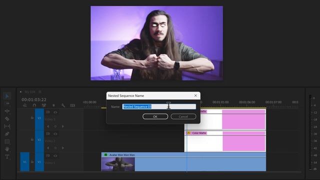Select the Razor tool
Image resolution: width=320 pixels, height=180 pixels.
point(7,119)
